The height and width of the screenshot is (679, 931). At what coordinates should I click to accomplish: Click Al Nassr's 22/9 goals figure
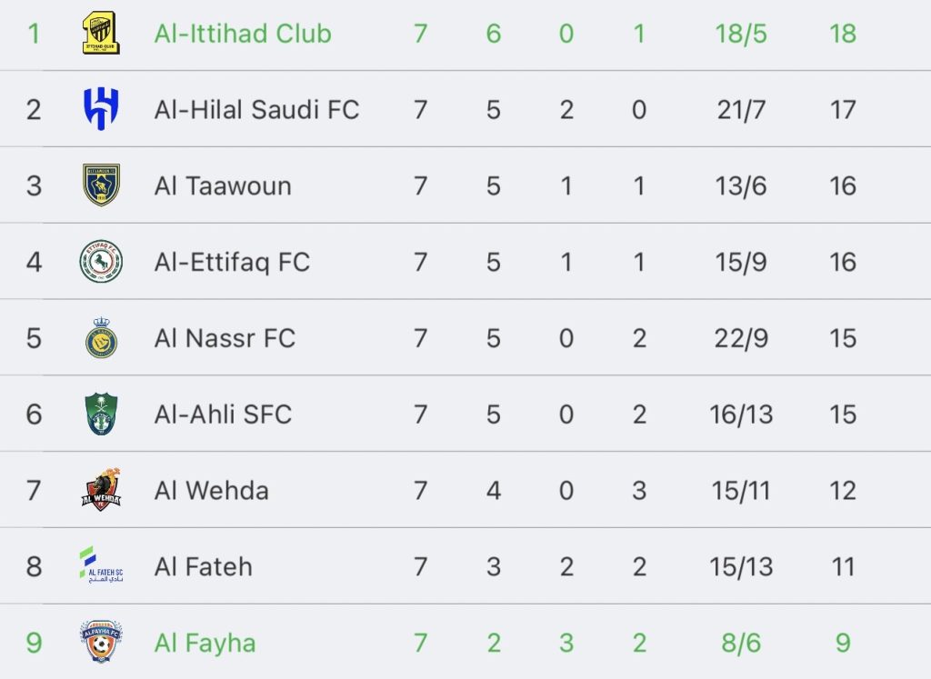coord(741,339)
